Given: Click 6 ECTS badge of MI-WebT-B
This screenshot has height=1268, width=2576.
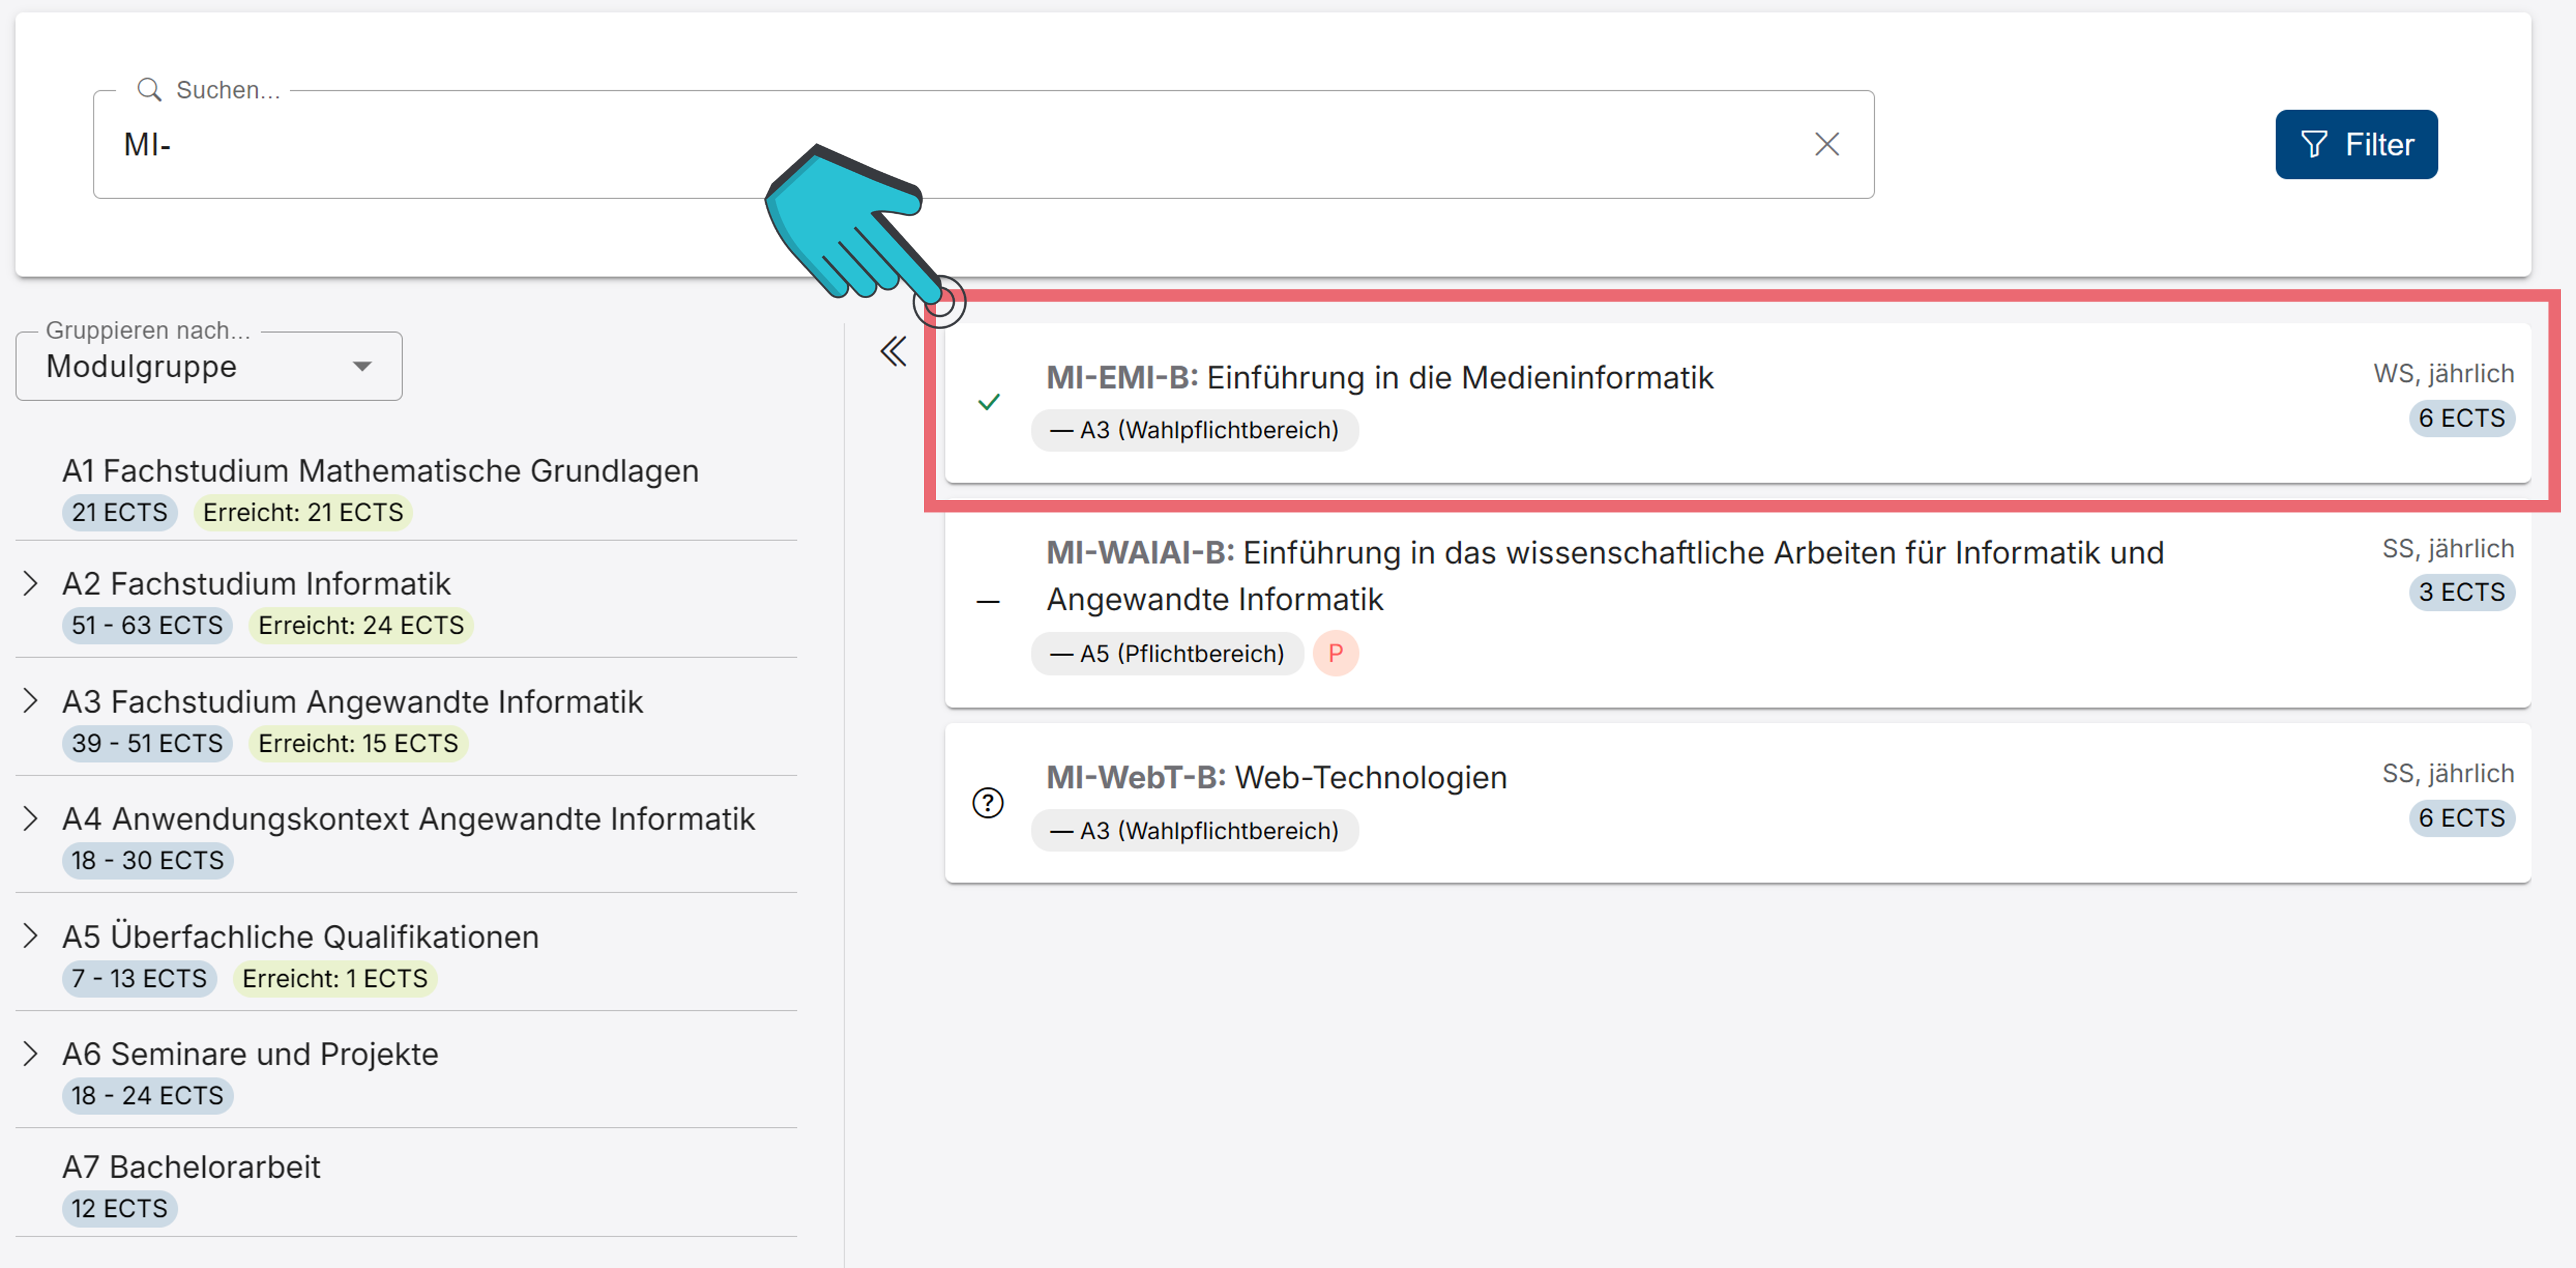Looking at the screenshot, I should (2461, 818).
